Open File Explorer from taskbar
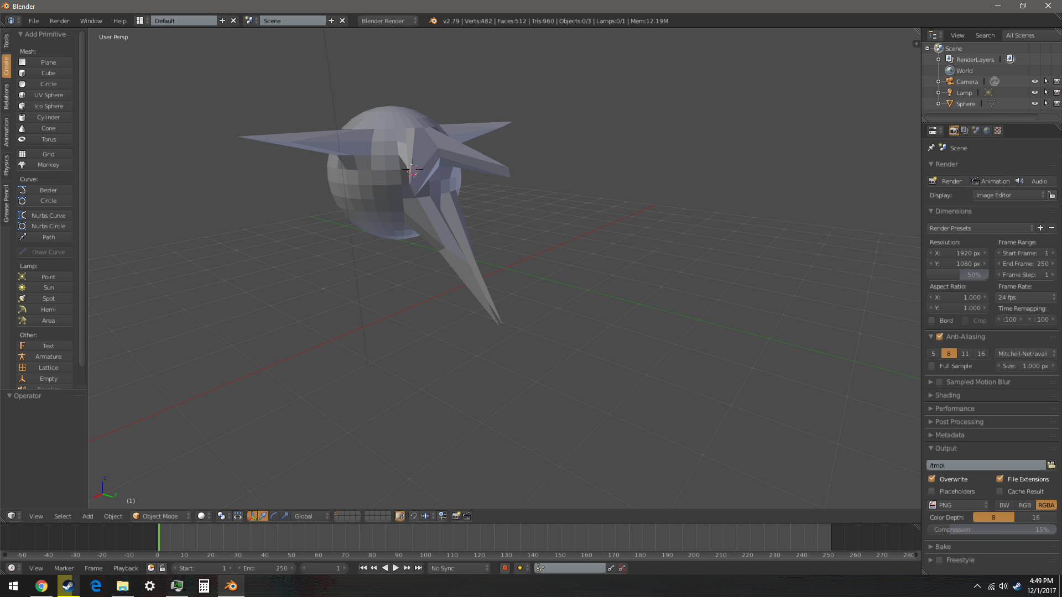Screen dimensions: 1062x597 point(122,586)
